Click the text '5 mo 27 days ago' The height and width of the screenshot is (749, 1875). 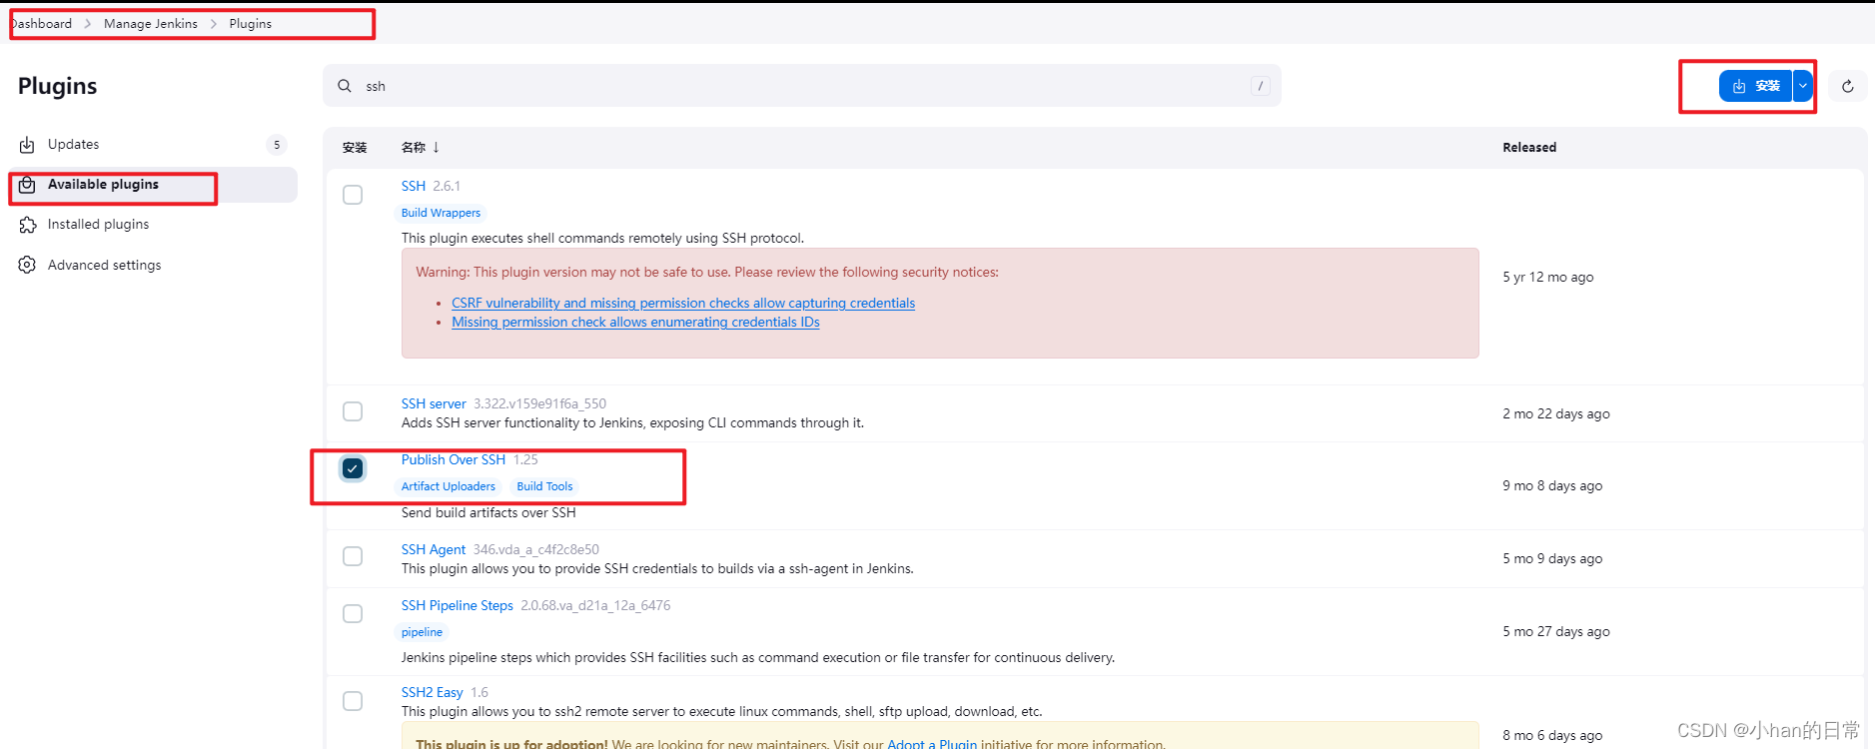click(x=1556, y=631)
